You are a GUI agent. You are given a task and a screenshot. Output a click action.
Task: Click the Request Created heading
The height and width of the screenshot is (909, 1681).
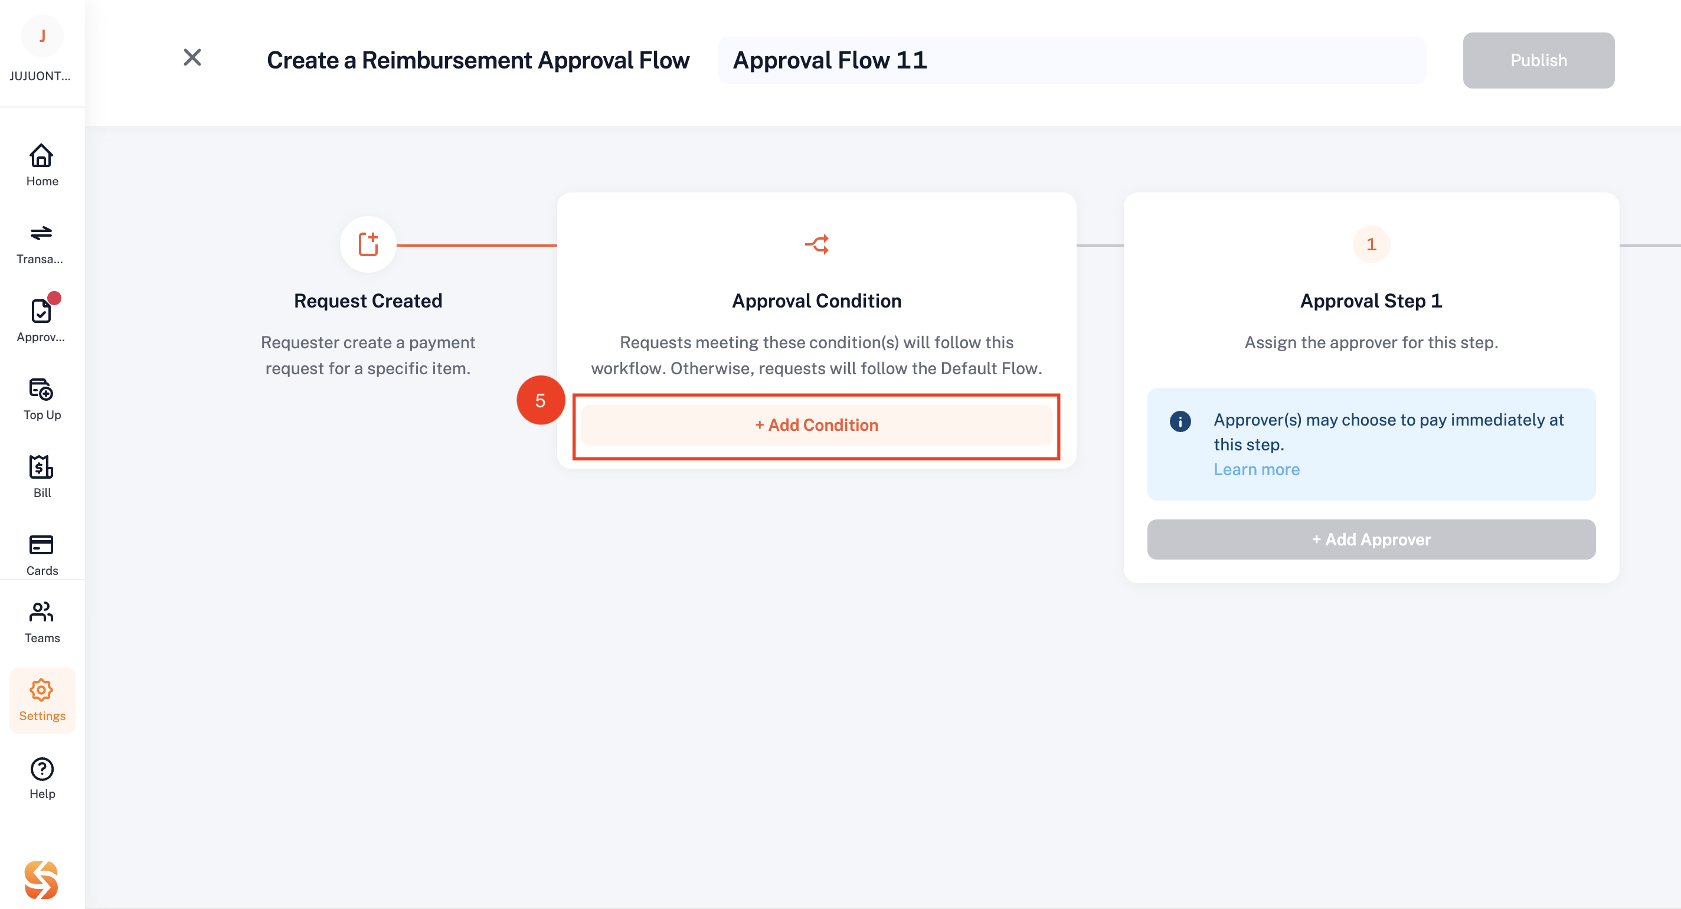pyautogui.click(x=368, y=301)
